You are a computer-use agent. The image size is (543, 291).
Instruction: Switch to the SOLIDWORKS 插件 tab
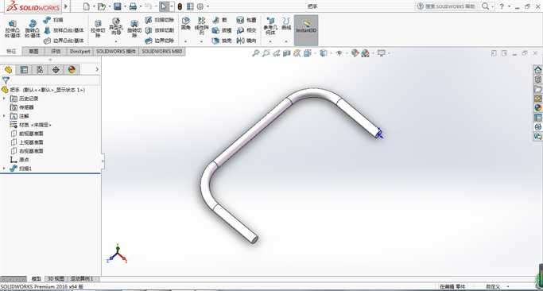coord(116,51)
